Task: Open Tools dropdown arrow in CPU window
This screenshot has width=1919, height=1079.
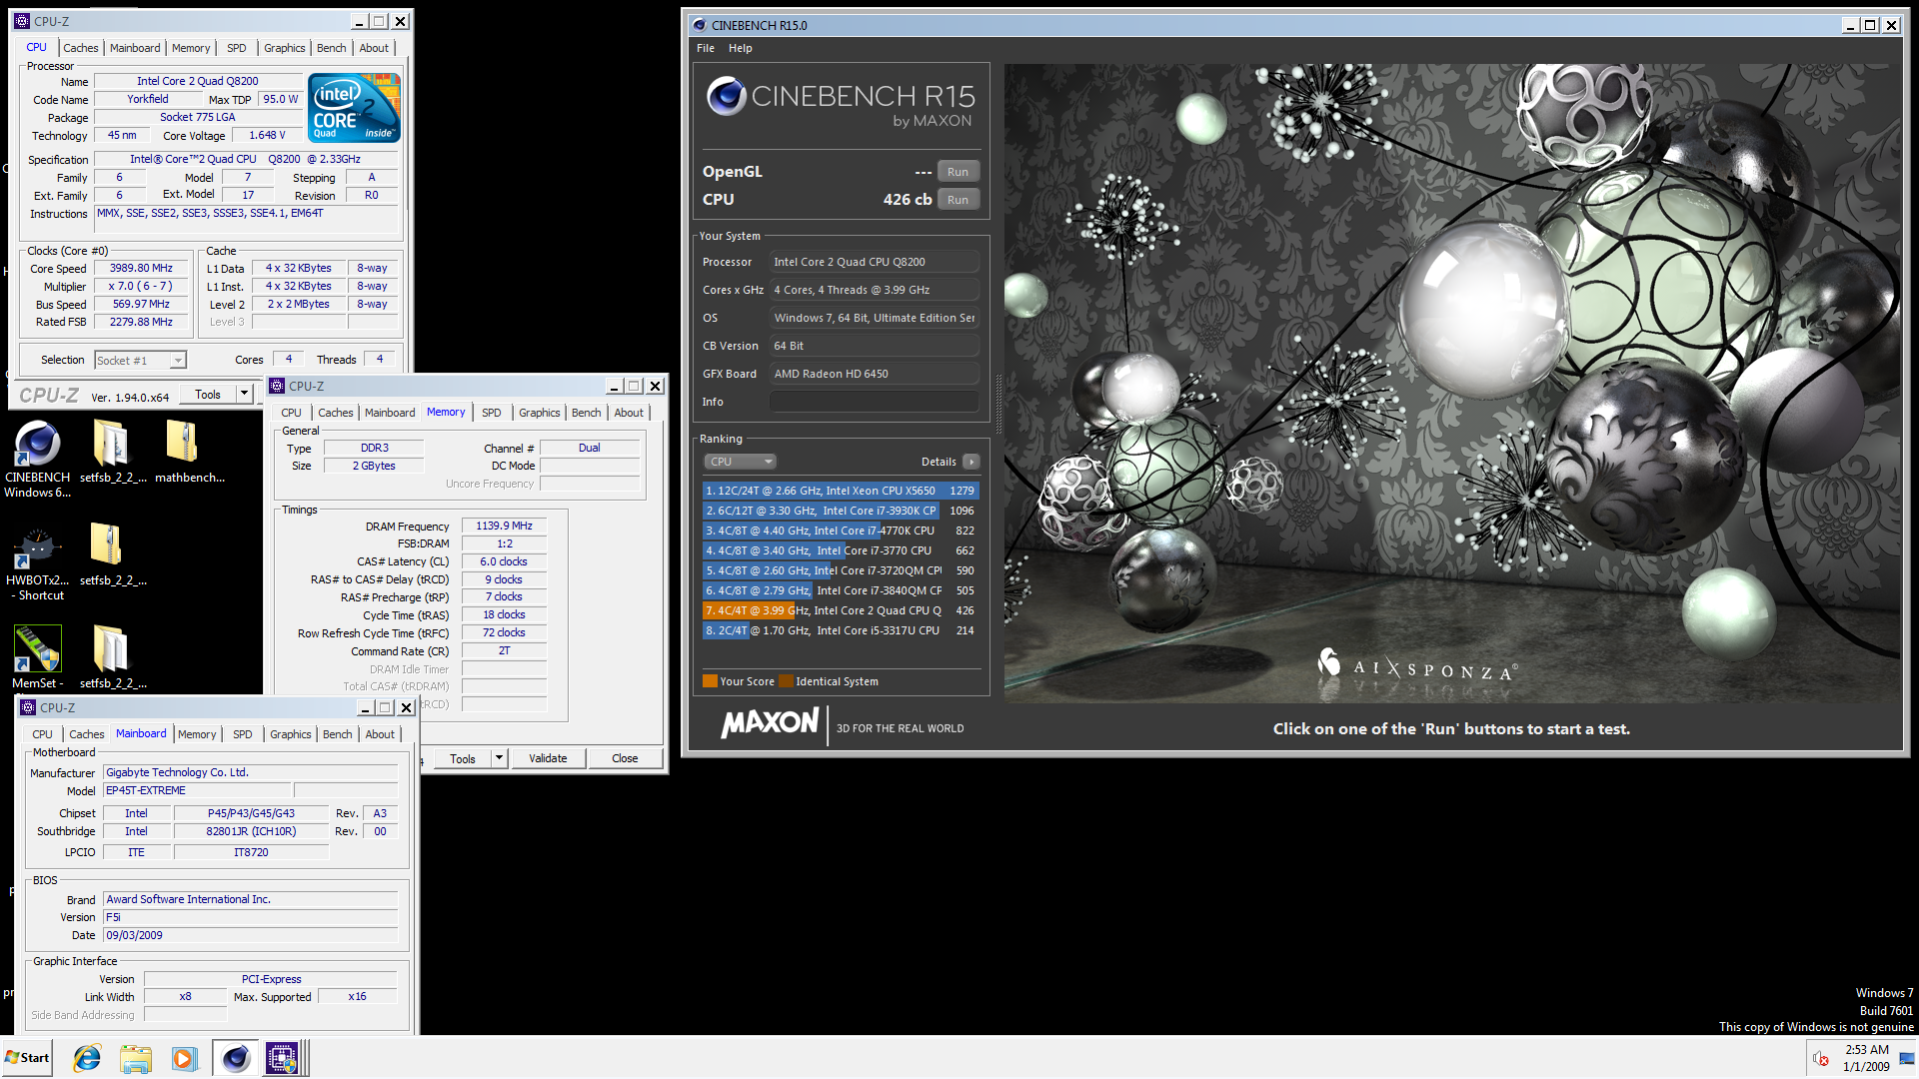Action: click(x=244, y=395)
